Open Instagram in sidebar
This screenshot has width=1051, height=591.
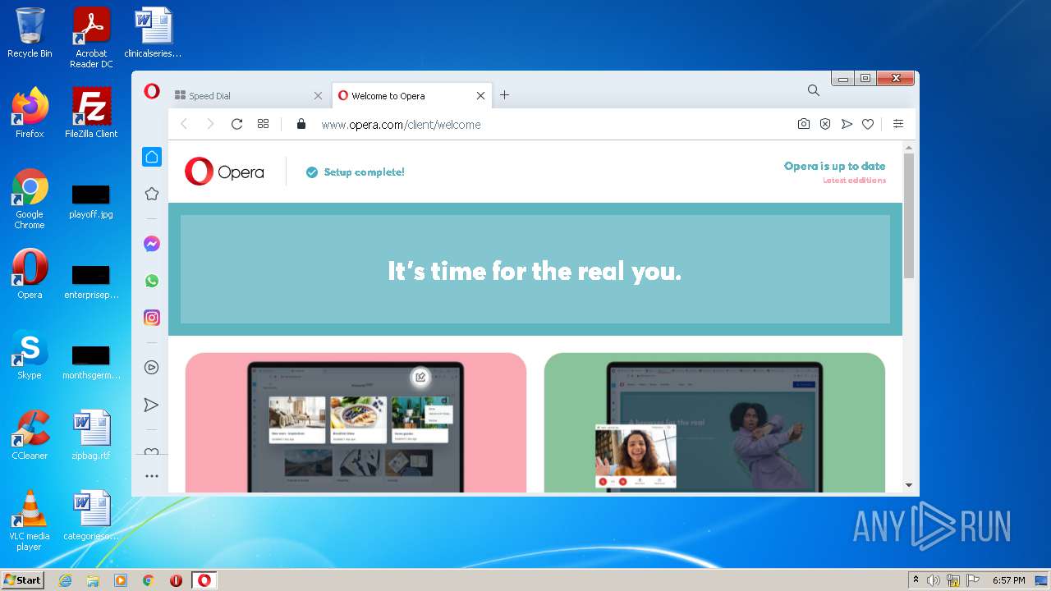click(151, 318)
